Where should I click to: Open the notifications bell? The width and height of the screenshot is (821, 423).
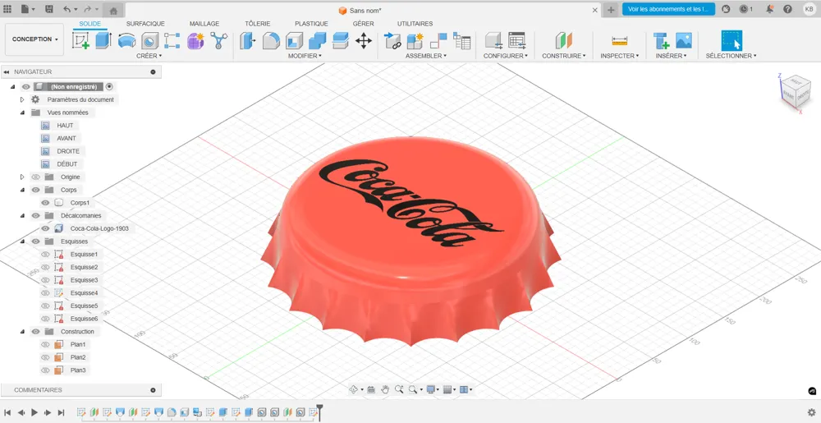(770, 9)
